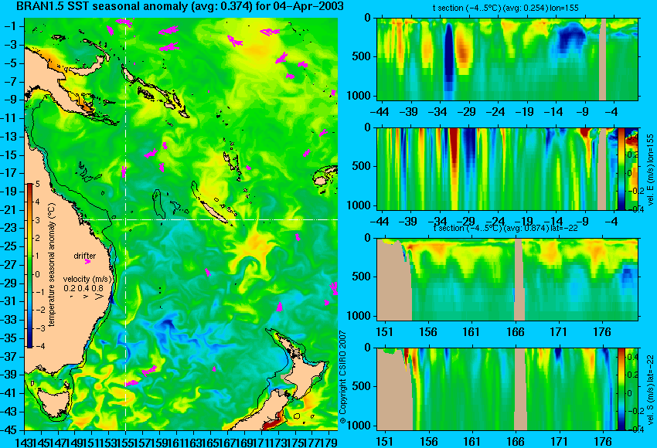The image size is (657, 448).
Task: Click latitude label '-23' on the map axis
Action: (10, 228)
